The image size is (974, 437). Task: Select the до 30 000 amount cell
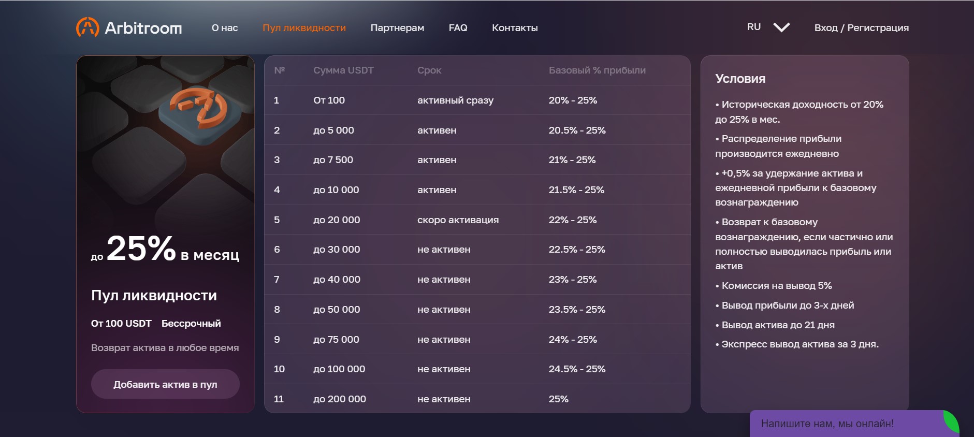point(337,250)
